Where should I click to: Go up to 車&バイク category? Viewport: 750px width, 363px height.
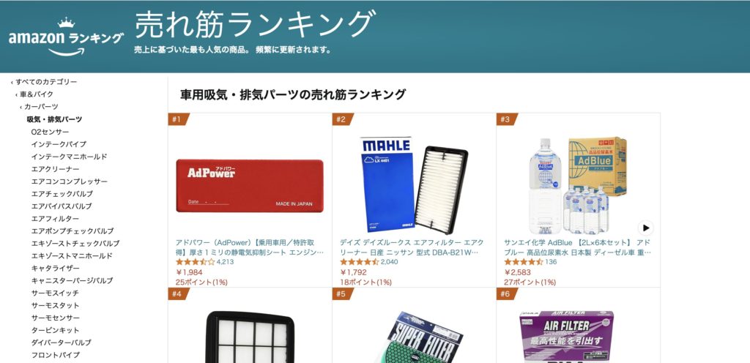(34, 94)
